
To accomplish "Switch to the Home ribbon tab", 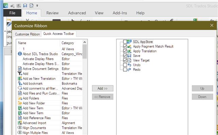I will (x=32, y=13).
